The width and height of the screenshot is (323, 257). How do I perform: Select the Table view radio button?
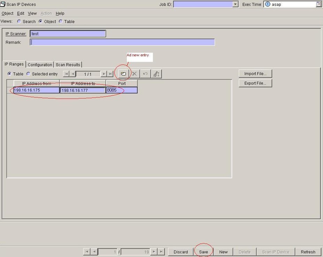point(61,22)
